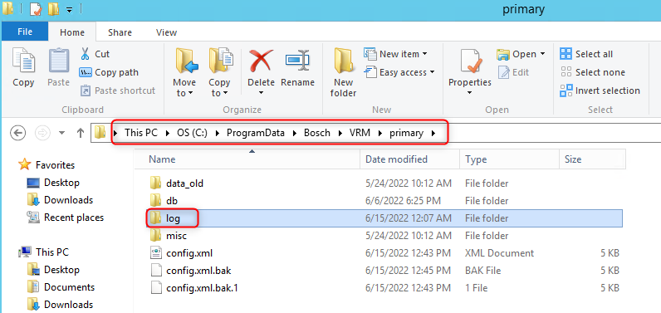The height and width of the screenshot is (313, 661).
Task: Switch to the Share ribbon tab
Action: click(x=120, y=32)
